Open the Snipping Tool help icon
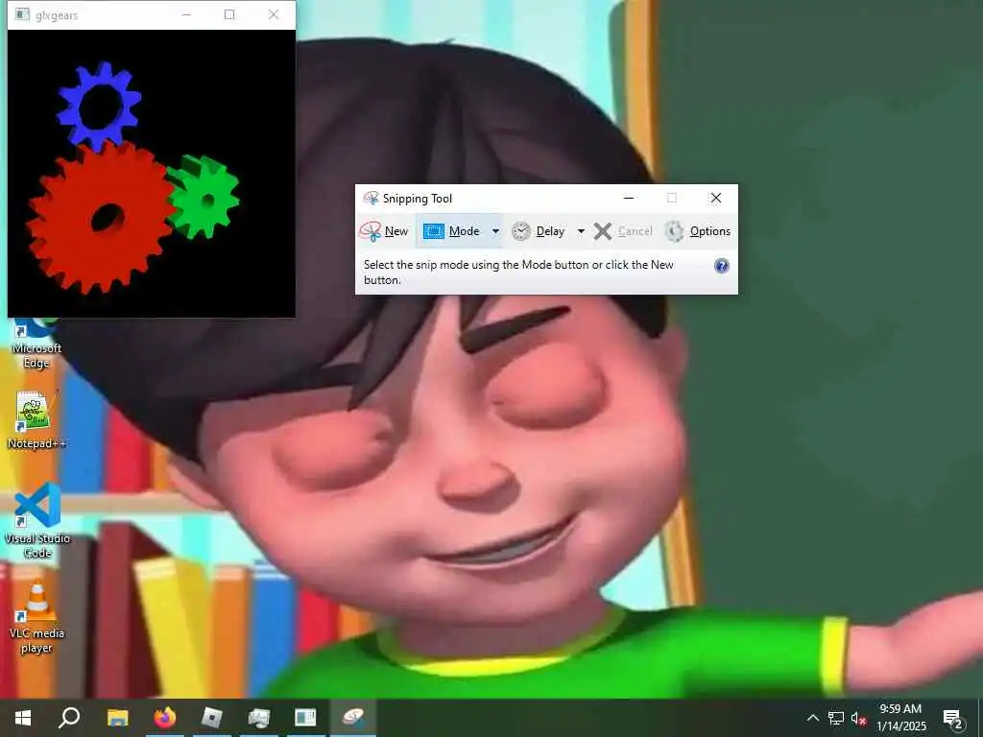The width and height of the screenshot is (983, 737). click(x=722, y=266)
